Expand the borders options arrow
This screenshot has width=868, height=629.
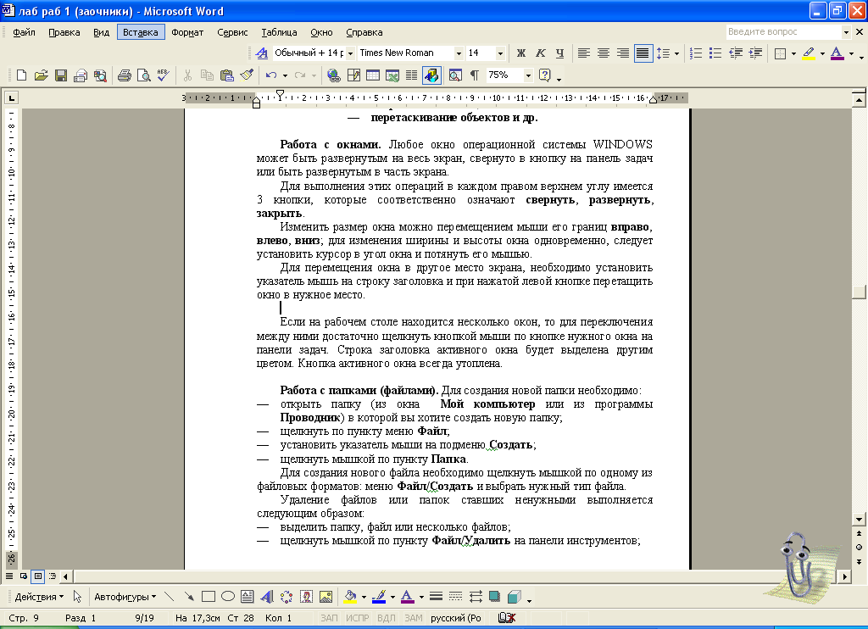pos(793,53)
